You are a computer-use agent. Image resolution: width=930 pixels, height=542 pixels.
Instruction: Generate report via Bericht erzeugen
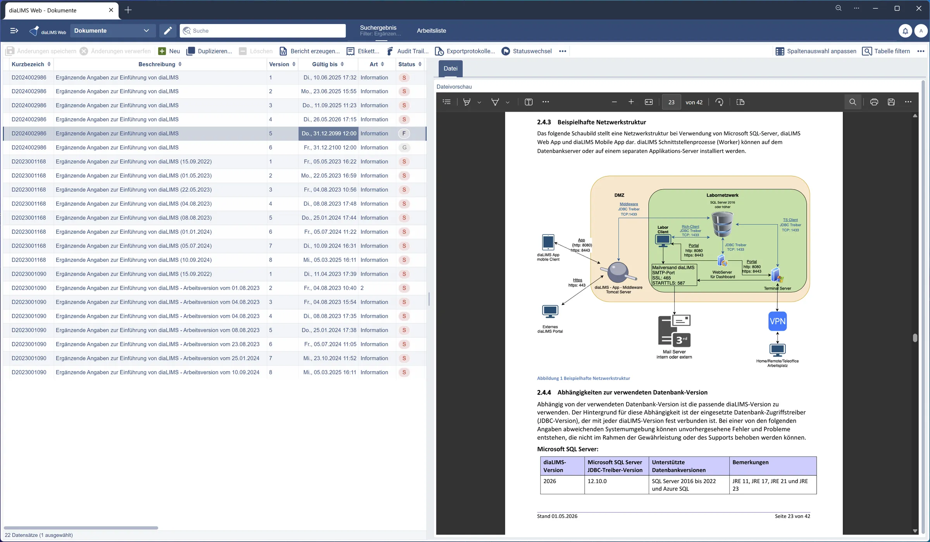click(x=310, y=51)
